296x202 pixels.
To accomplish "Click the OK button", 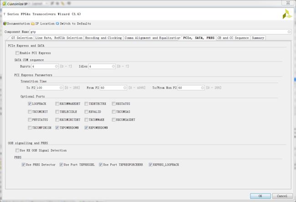I will point(260,196).
